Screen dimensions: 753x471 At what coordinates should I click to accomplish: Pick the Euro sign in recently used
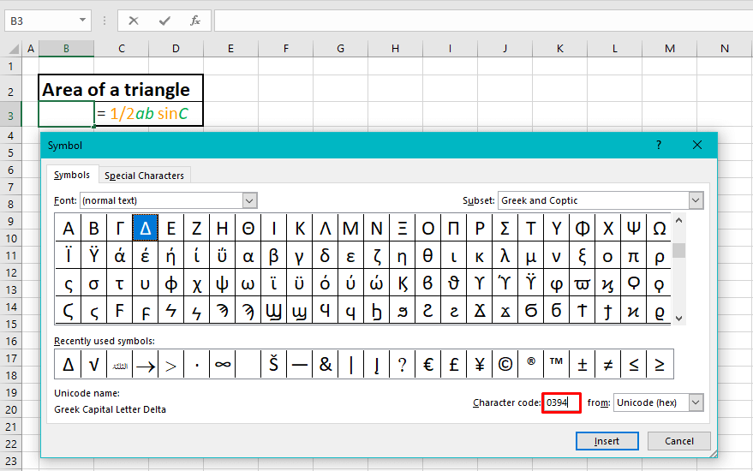click(x=428, y=364)
